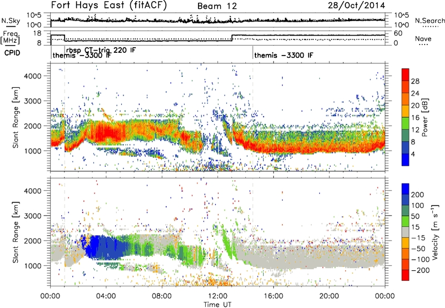Click the gray swatch of velocity color bar
Viewport: 445px width, 308px height.
[406, 232]
